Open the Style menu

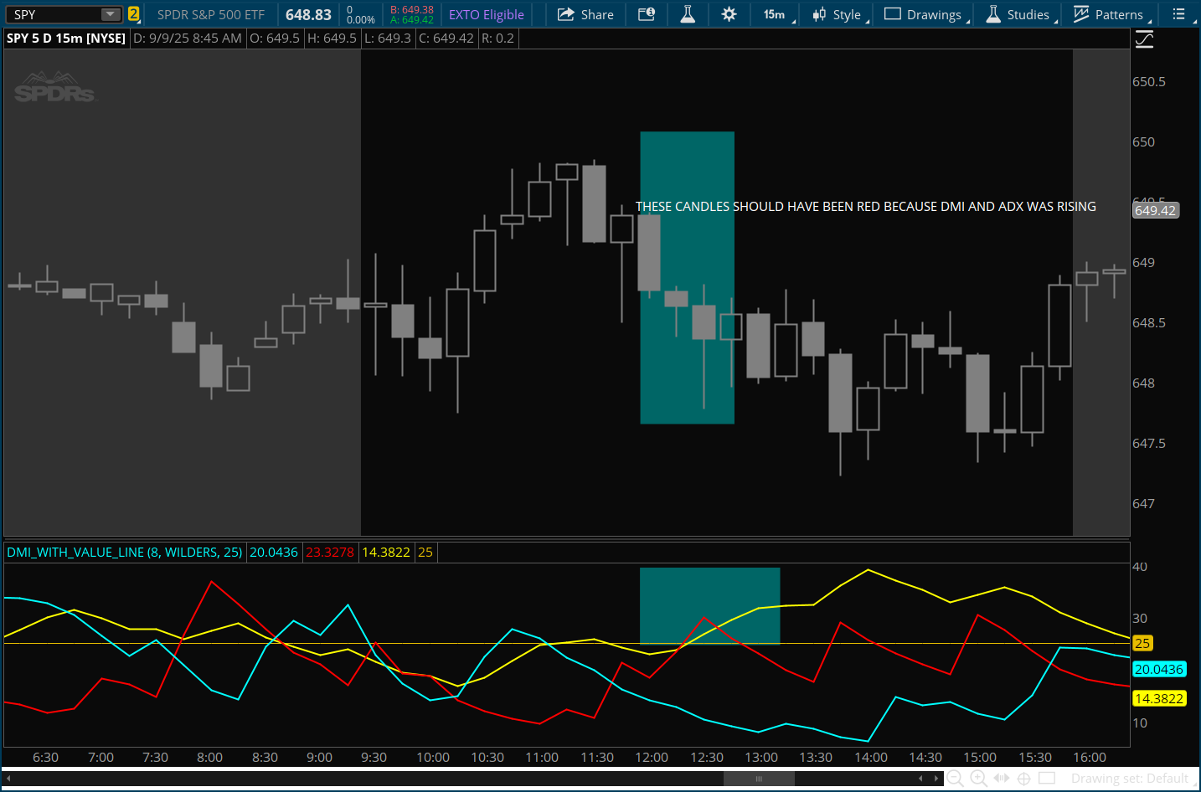[x=840, y=14]
